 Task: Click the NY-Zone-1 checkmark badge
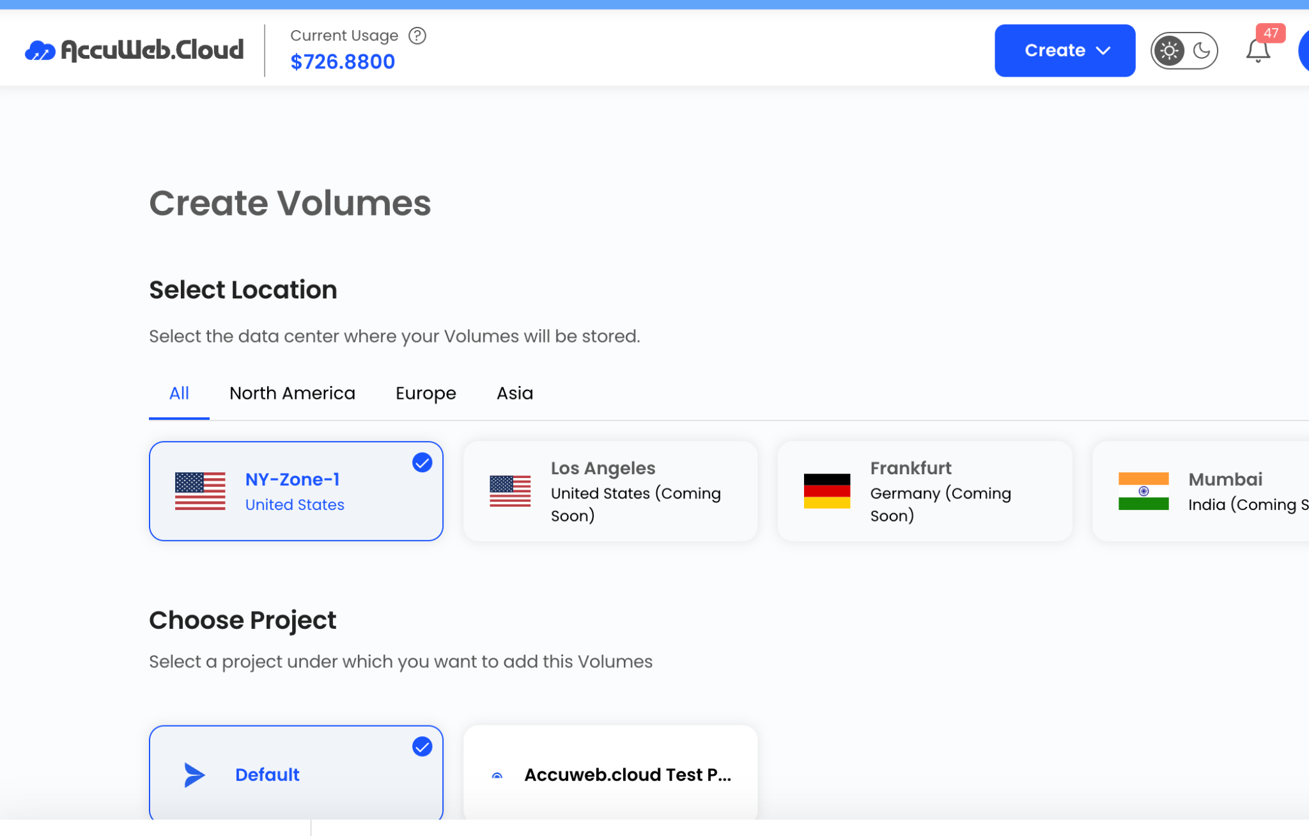coord(422,462)
